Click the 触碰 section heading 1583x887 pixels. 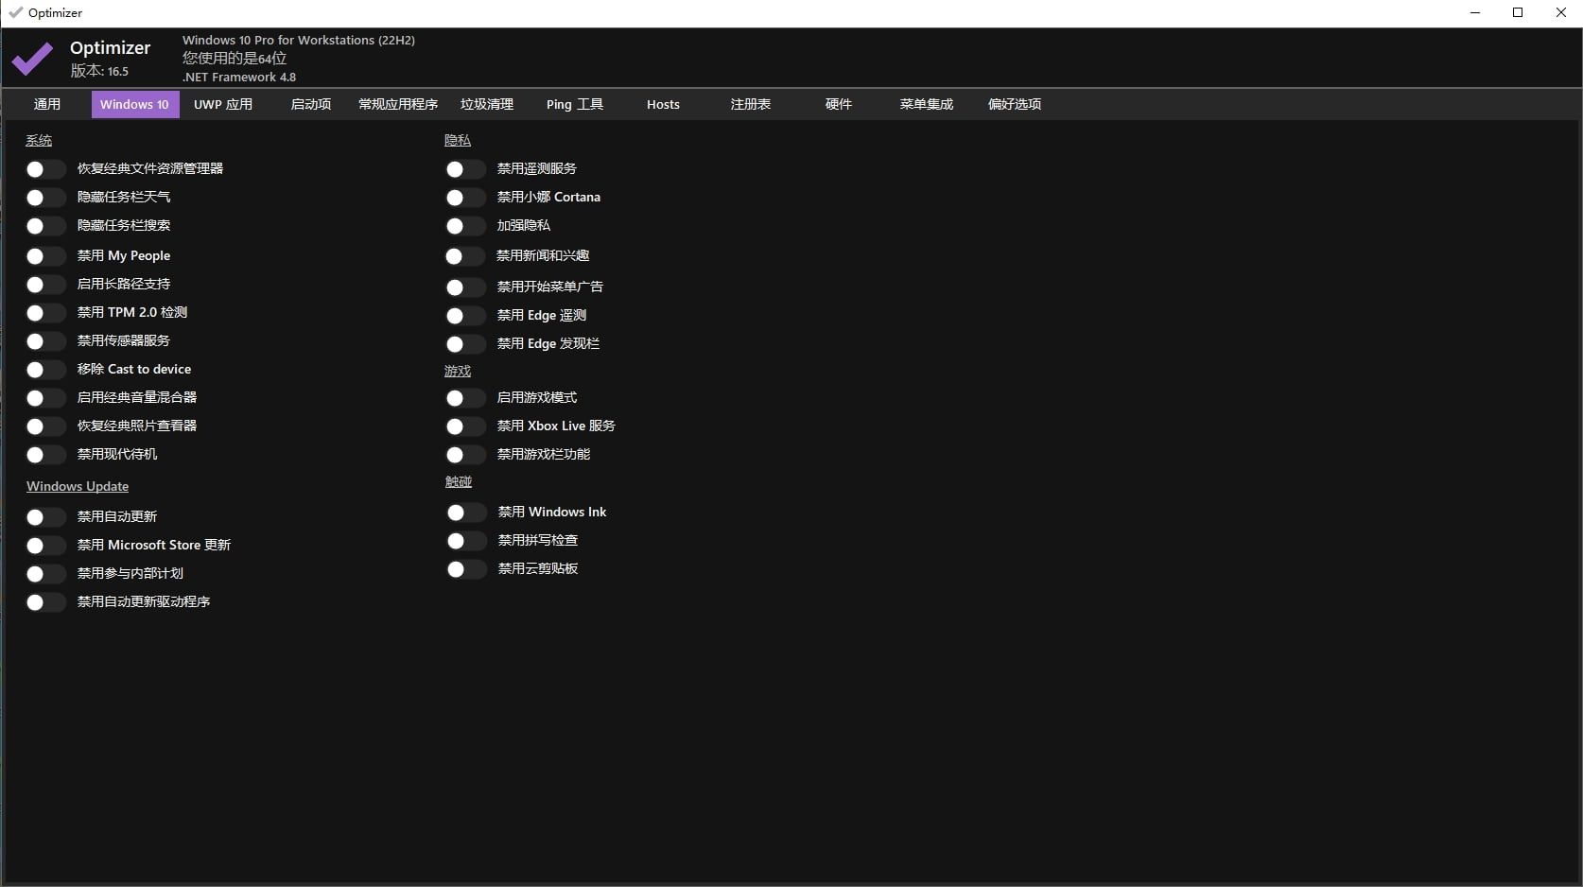point(459,481)
